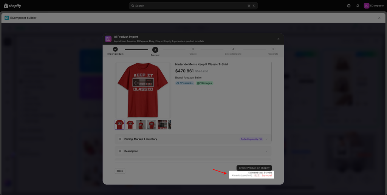The height and width of the screenshot is (195, 387).
Task: Select the Preview step 2
Action: (x=155, y=52)
